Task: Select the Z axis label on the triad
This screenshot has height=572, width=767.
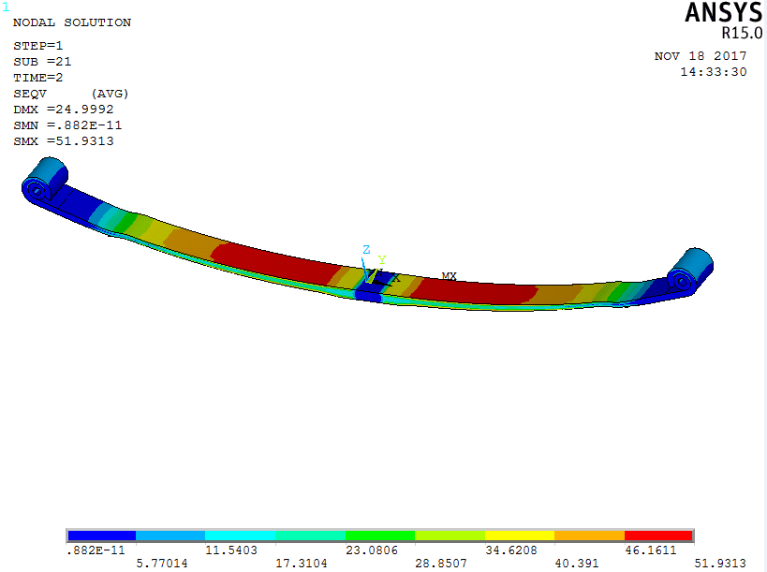Action: point(366,250)
